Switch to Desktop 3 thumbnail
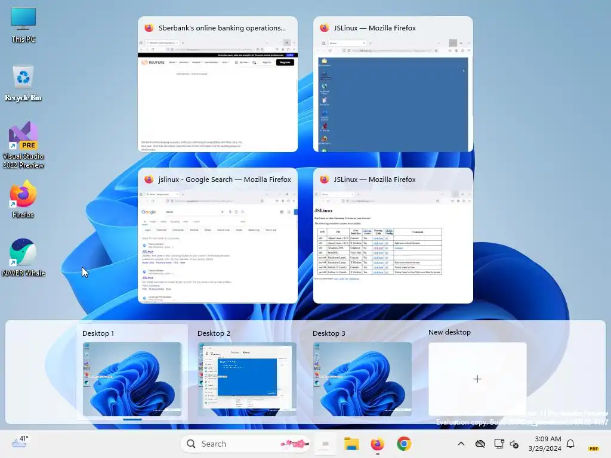Image resolution: width=611 pixels, height=458 pixels. (x=362, y=379)
